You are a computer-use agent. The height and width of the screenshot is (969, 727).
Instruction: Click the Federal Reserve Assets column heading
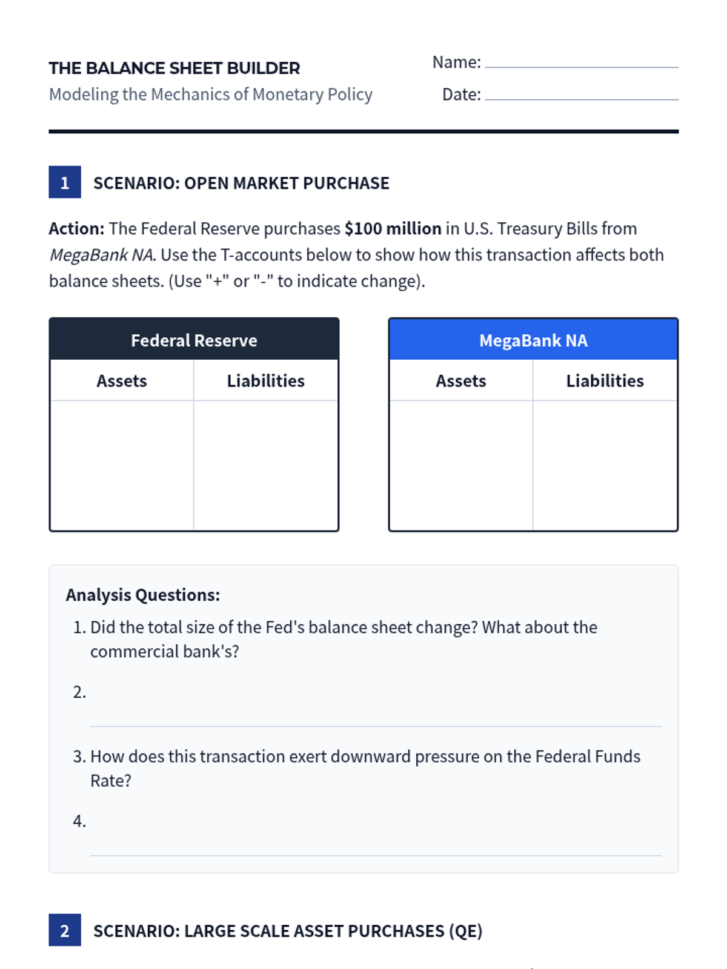point(122,380)
